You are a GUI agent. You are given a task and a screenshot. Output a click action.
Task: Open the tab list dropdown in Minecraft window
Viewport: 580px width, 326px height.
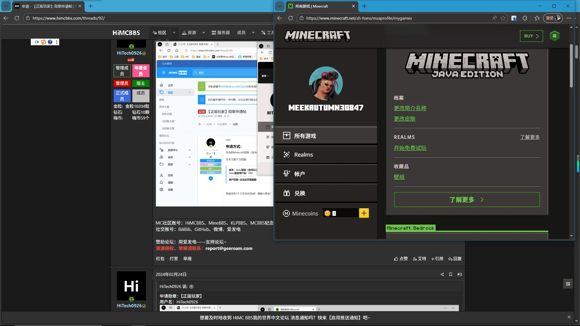pyautogui.click(x=279, y=6)
